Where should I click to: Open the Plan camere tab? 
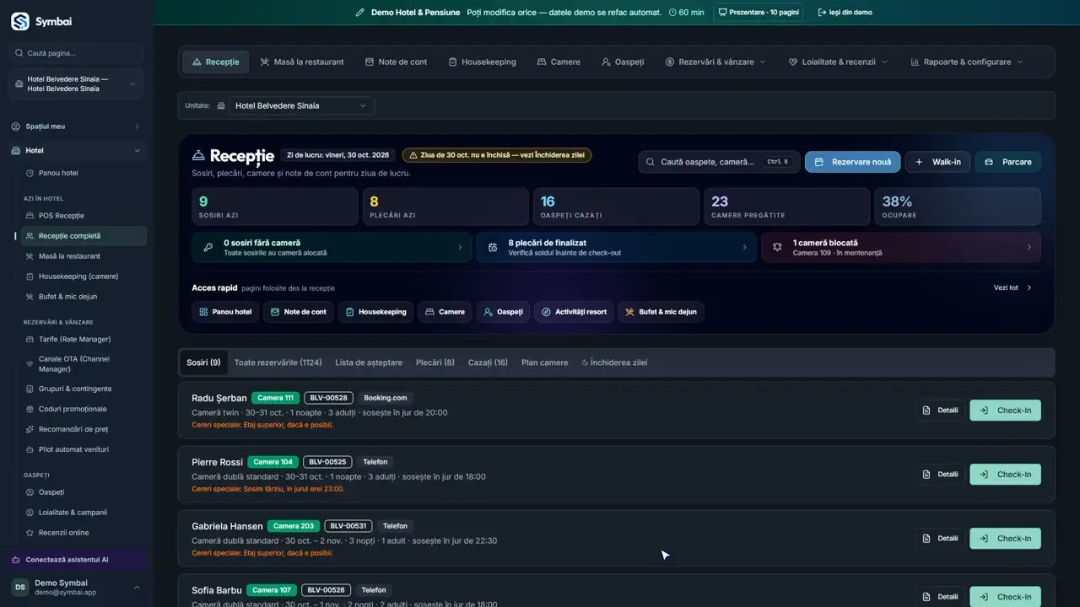click(x=545, y=363)
